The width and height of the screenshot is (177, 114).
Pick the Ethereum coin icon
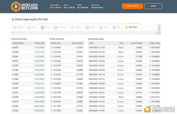point(56,27)
